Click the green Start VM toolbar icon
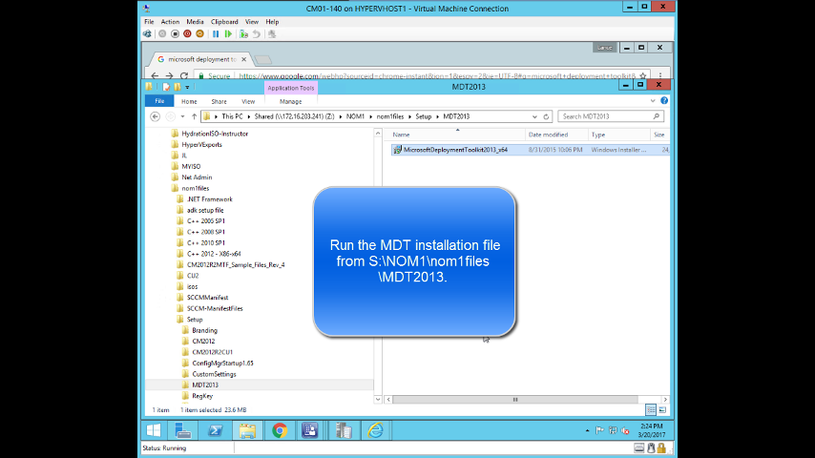 (226, 33)
